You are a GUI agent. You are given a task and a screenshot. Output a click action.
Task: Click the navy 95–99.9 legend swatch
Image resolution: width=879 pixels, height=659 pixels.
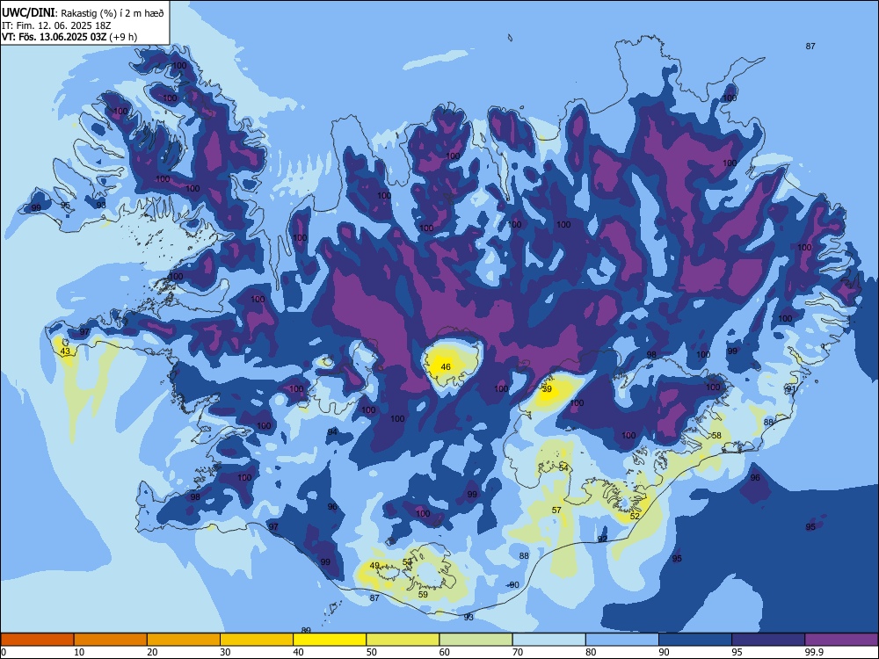(768, 640)
